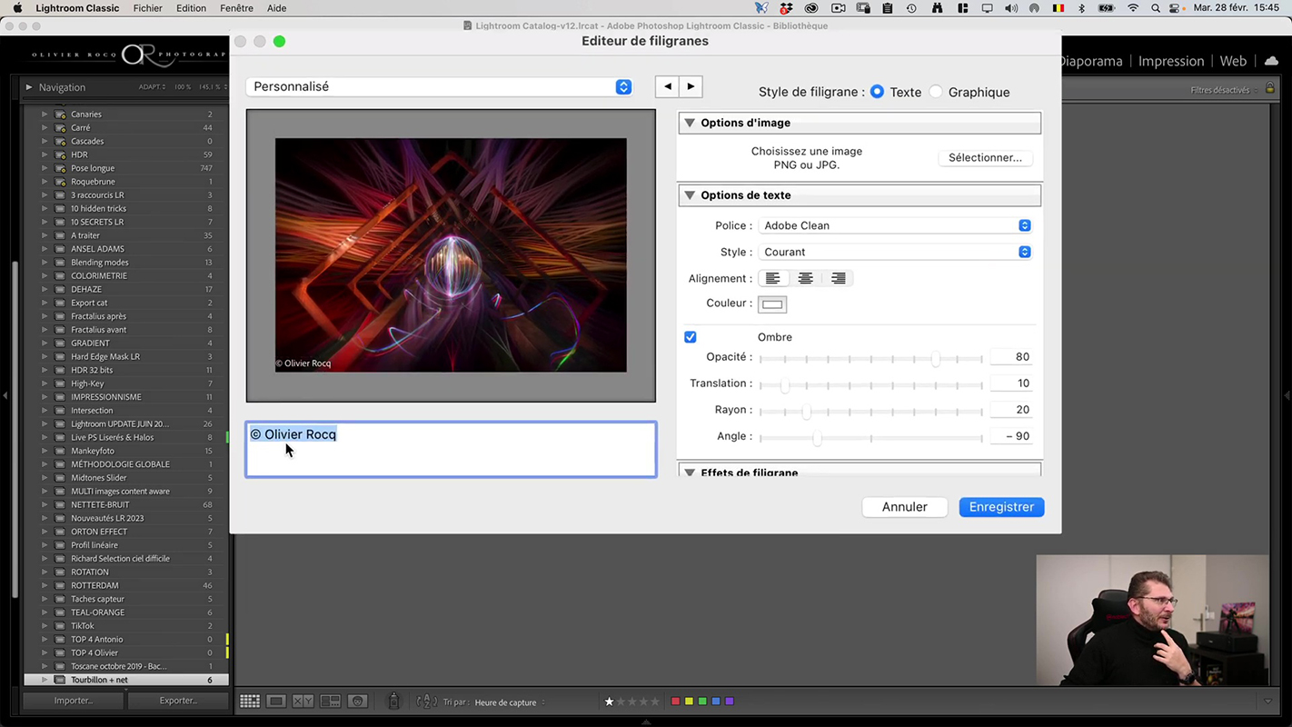Open the Fichier menu

pos(147,8)
